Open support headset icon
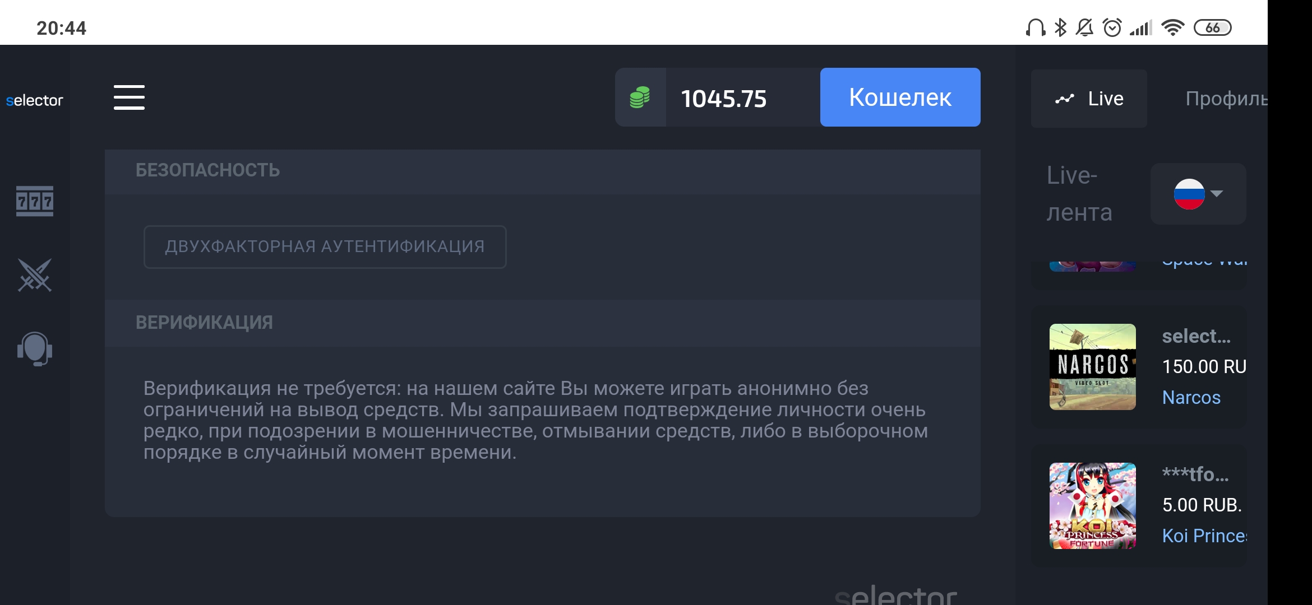This screenshot has width=1312, height=605. click(35, 348)
